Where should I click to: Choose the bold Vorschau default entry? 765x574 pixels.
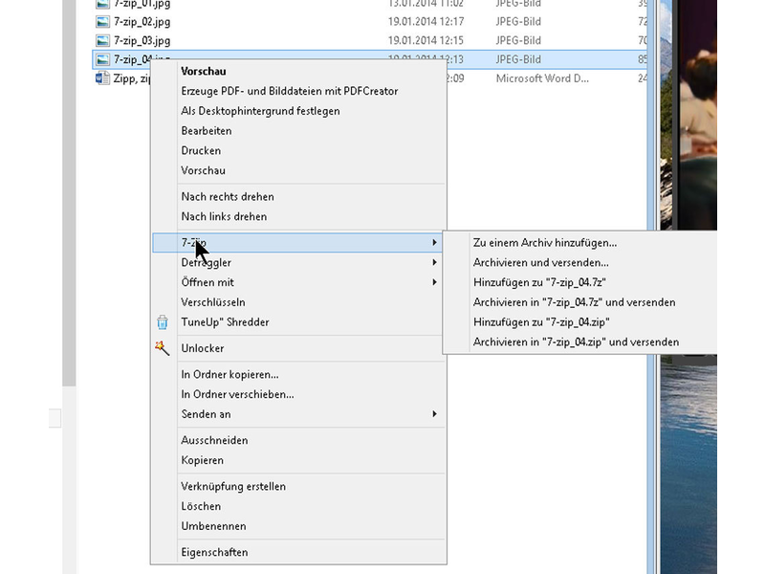(x=204, y=71)
